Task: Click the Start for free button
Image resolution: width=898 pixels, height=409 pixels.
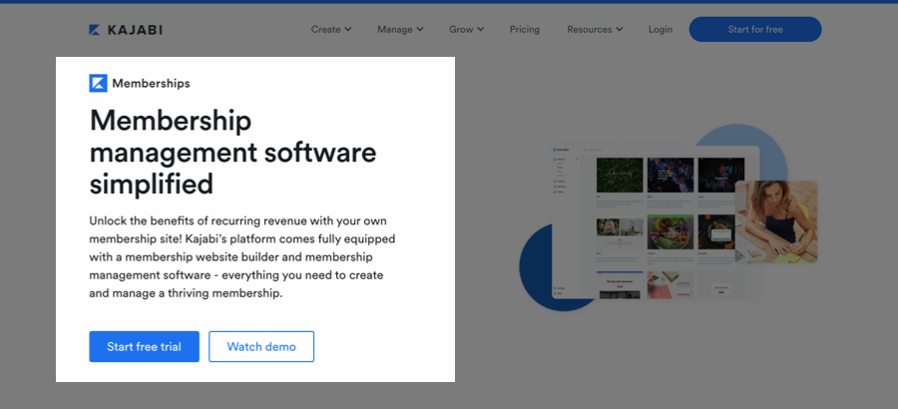Action: pyautogui.click(x=755, y=29)
